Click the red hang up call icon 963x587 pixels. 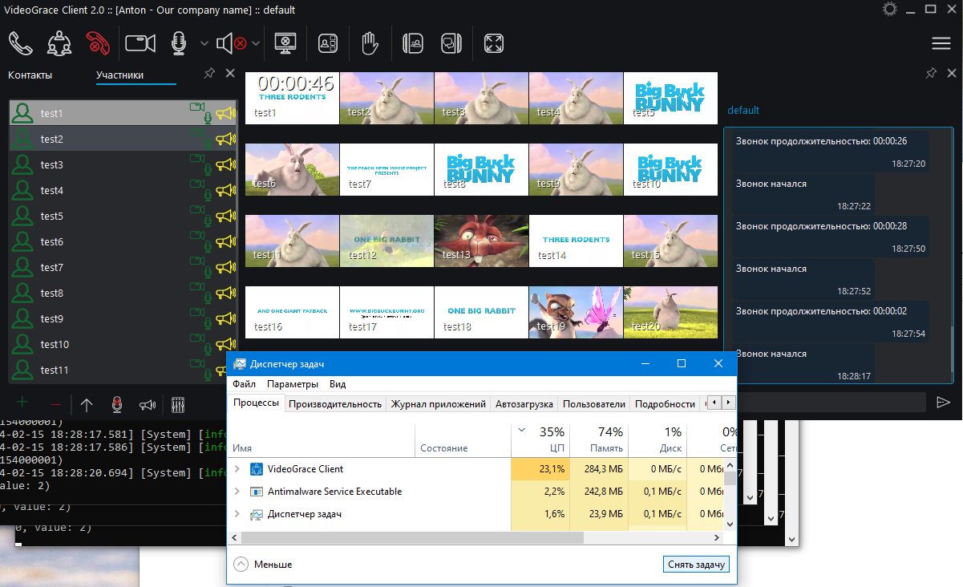tap(98, 43)
